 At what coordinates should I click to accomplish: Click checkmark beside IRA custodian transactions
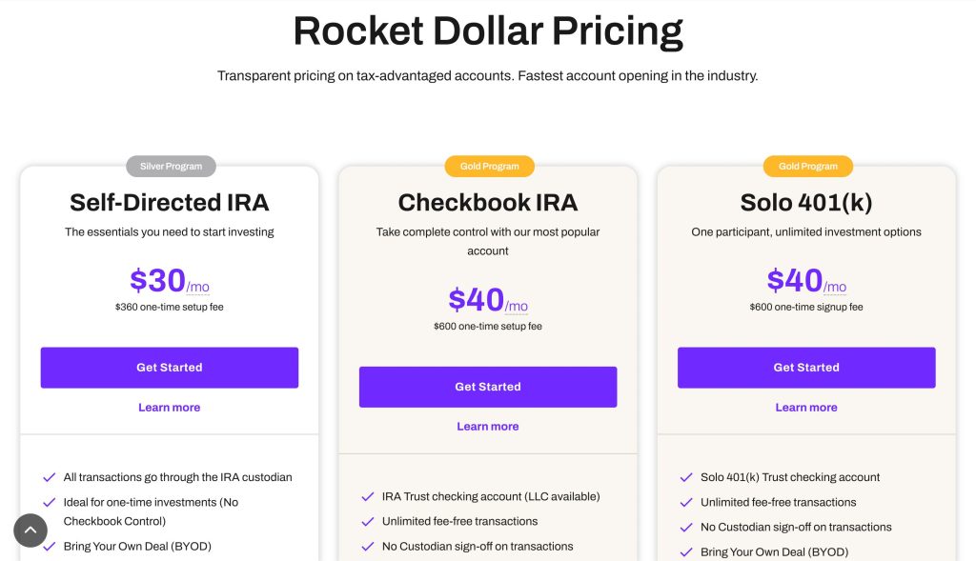point(50,477)
